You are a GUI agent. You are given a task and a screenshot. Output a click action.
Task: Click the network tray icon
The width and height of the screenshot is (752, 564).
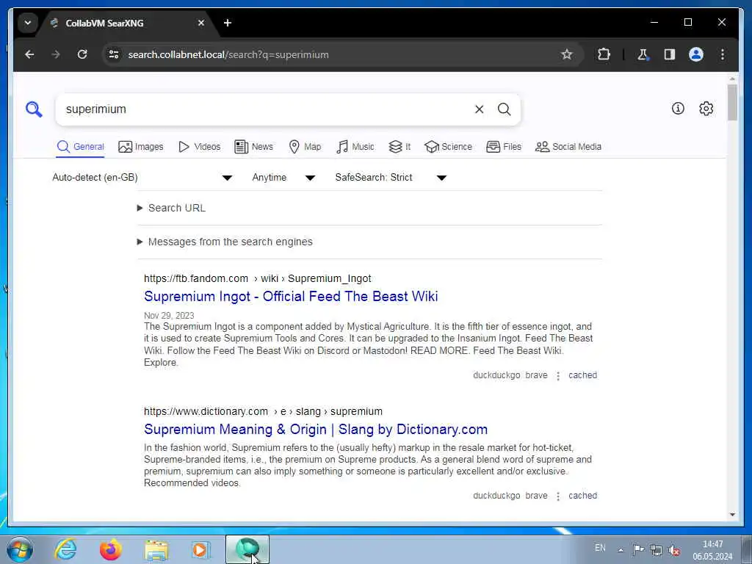pyautogui.click(x=657, y=550)
